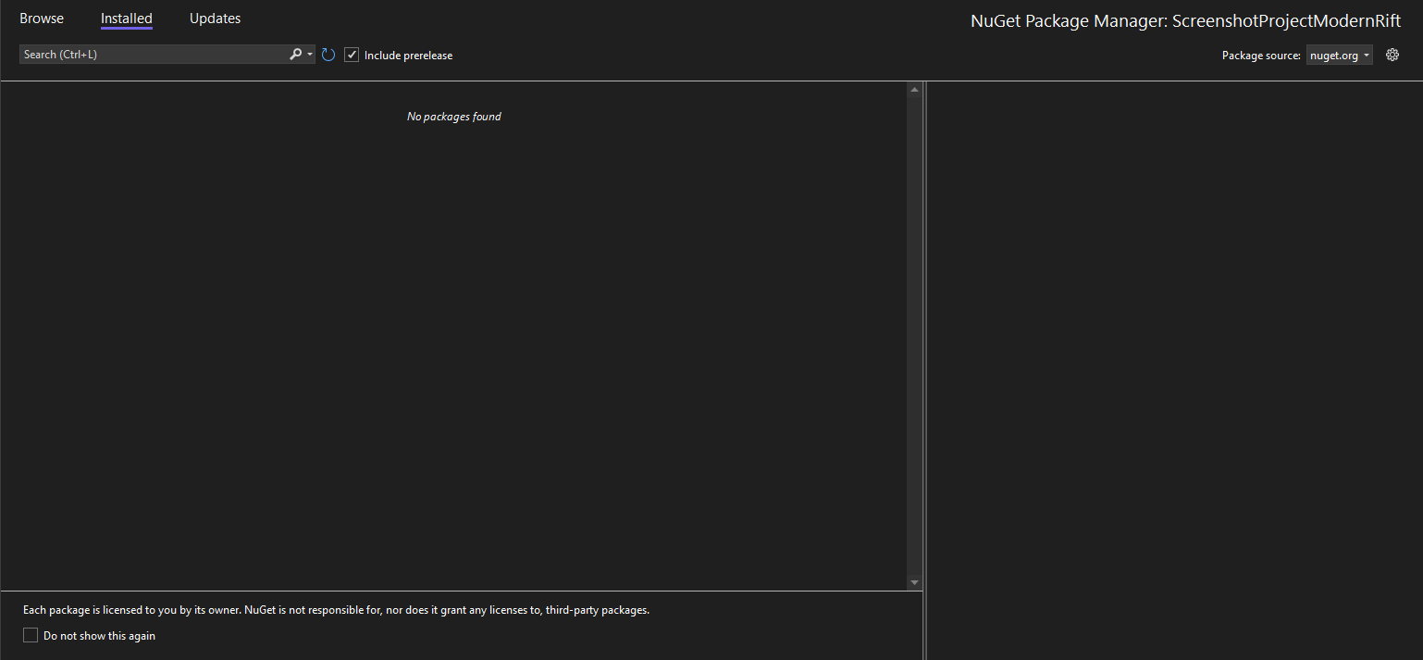The height and width of the screenshot is (660, 1423).
Task: Open package source settings gear
Action: tap(1392, 56)
